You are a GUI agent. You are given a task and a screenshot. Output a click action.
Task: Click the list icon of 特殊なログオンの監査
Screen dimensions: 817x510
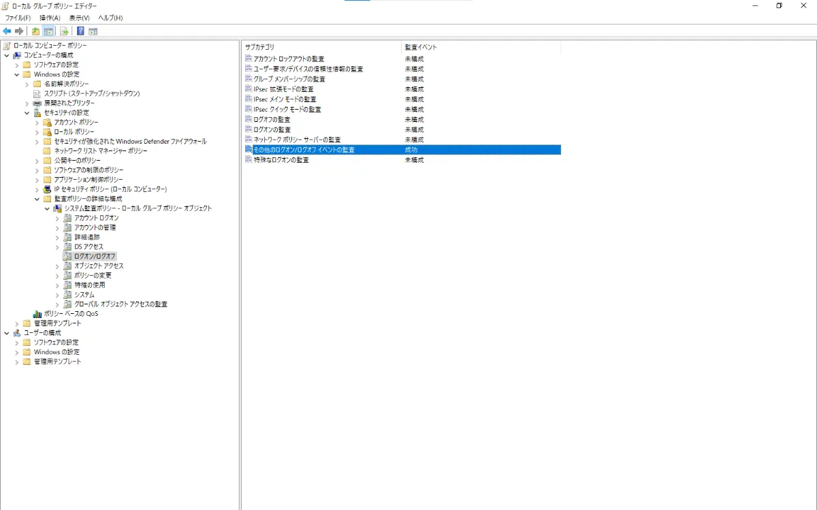pos(249,159)
